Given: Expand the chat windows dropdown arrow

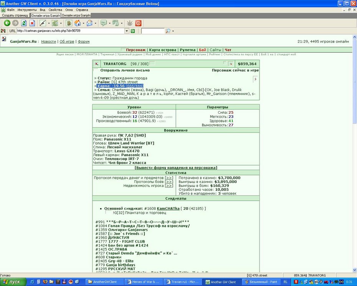Looking at the screenshot, I should 122,23.
